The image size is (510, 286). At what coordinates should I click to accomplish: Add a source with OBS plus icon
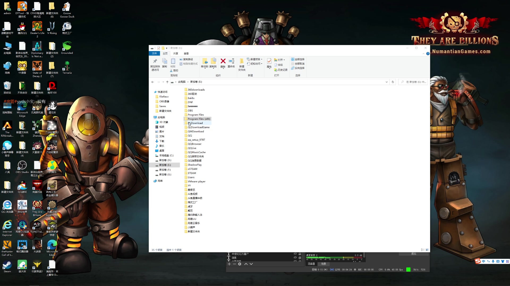(229, 264)
